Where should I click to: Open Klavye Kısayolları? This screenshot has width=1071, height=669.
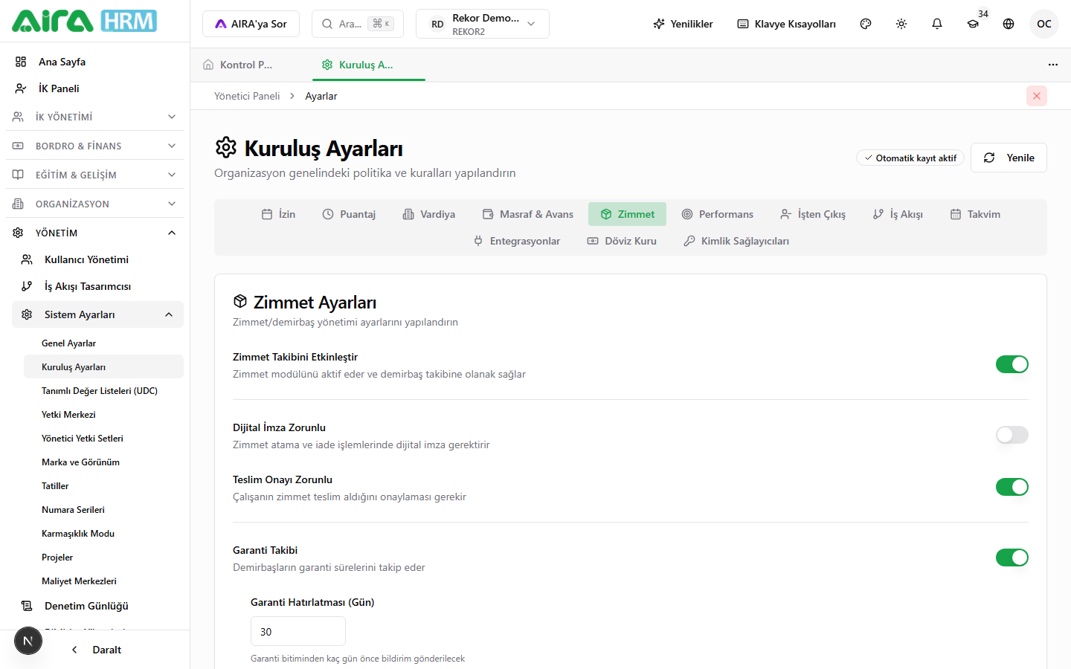786,24
